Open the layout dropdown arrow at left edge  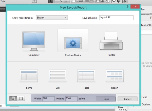point(4,9)
